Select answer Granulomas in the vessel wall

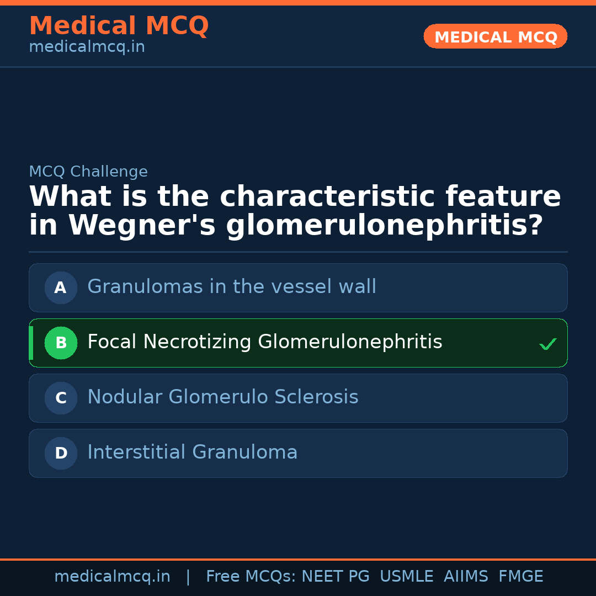coord(232,287)
